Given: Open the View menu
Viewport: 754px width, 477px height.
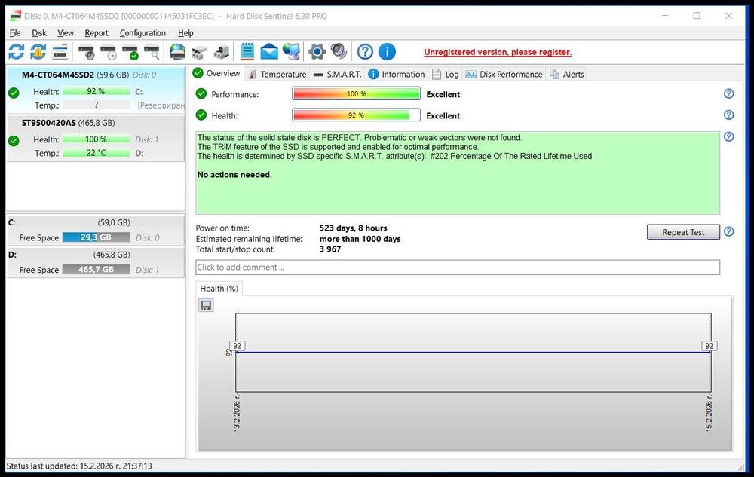Looking at the screenshot, I should [66, 32].
